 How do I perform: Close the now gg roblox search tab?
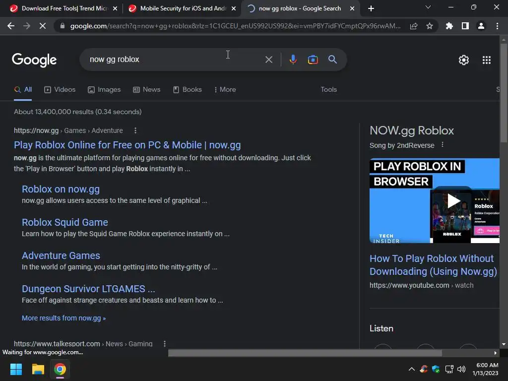tap(352, 8)
